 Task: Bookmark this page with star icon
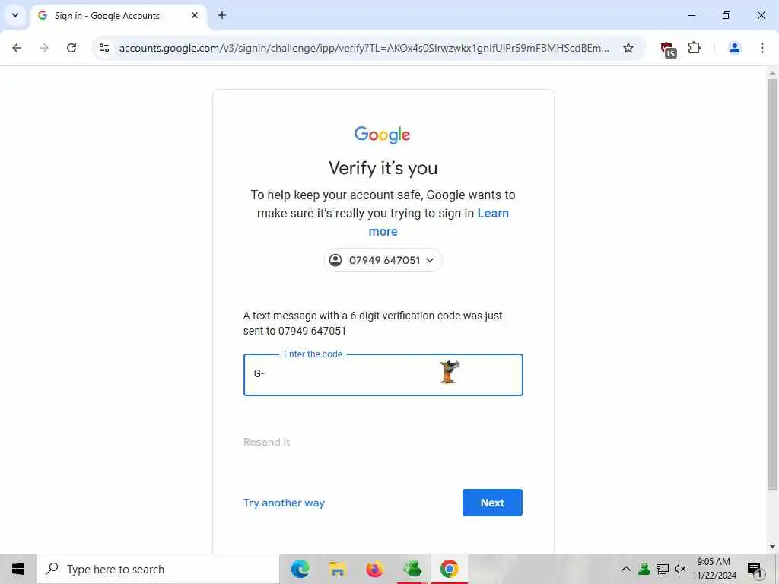[x=628, y=48]
